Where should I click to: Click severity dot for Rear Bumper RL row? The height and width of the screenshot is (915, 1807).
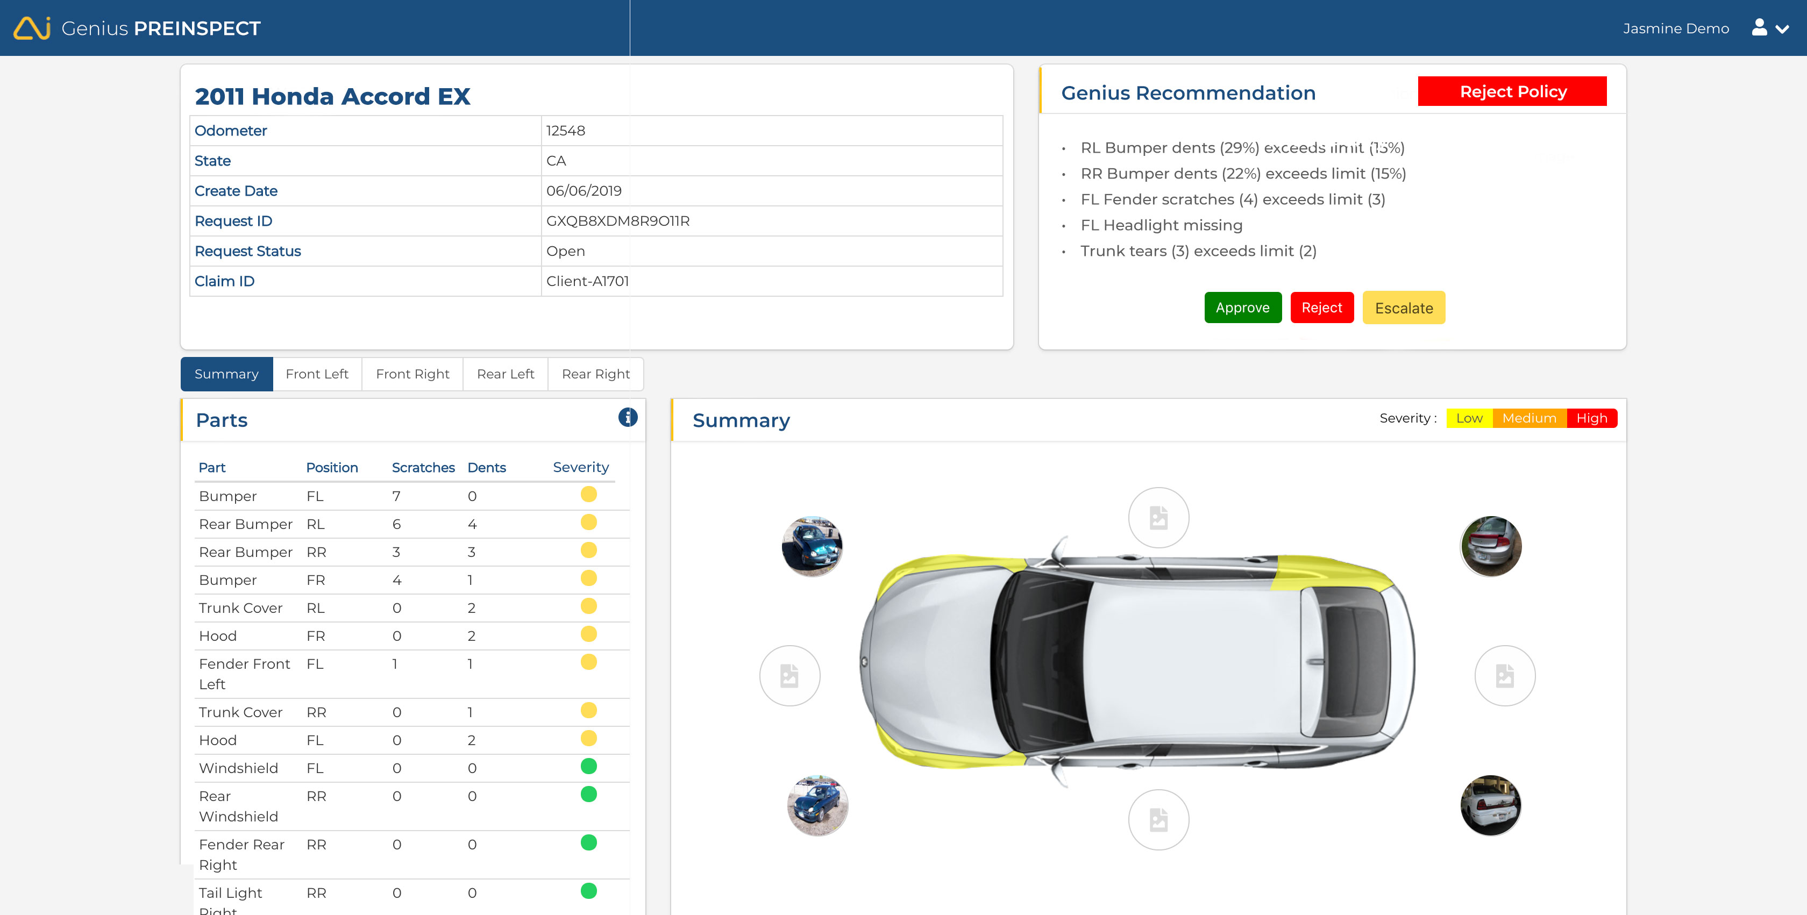tap(588, 523)
